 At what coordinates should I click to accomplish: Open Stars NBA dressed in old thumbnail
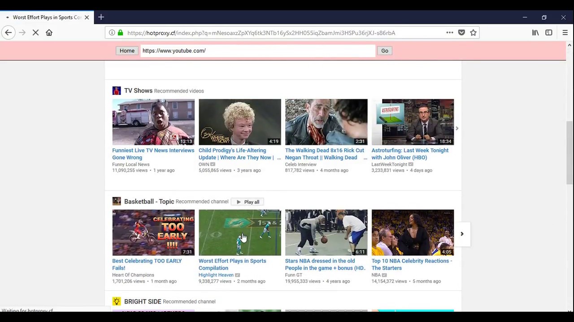pos(326,233)
